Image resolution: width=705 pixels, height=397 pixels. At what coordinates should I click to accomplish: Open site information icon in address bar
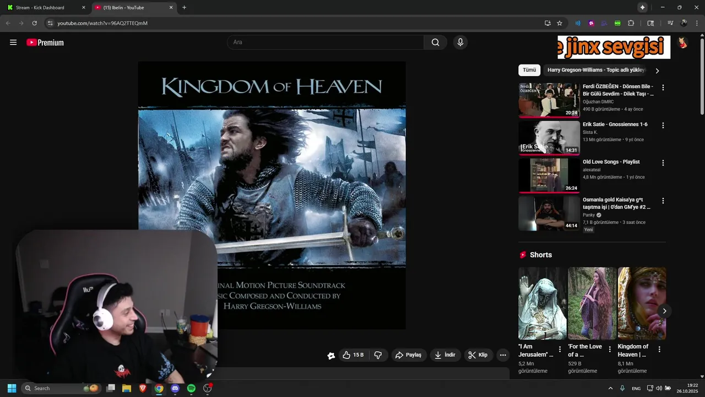point(50,23)
